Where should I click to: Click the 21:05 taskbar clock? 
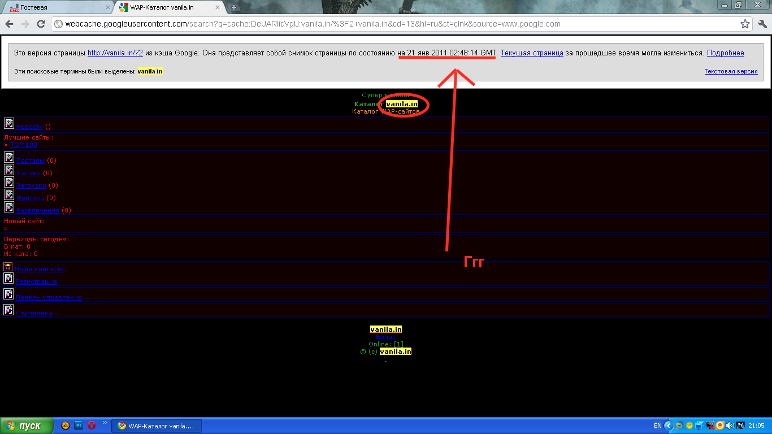coord(757,426)
